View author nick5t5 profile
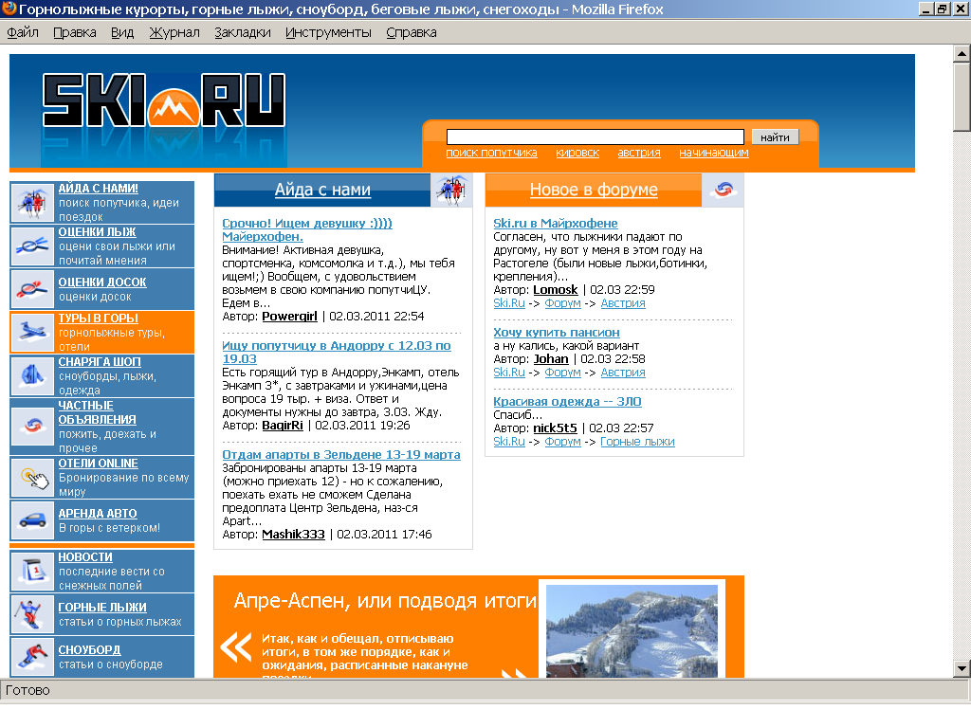 coord(556,428)
